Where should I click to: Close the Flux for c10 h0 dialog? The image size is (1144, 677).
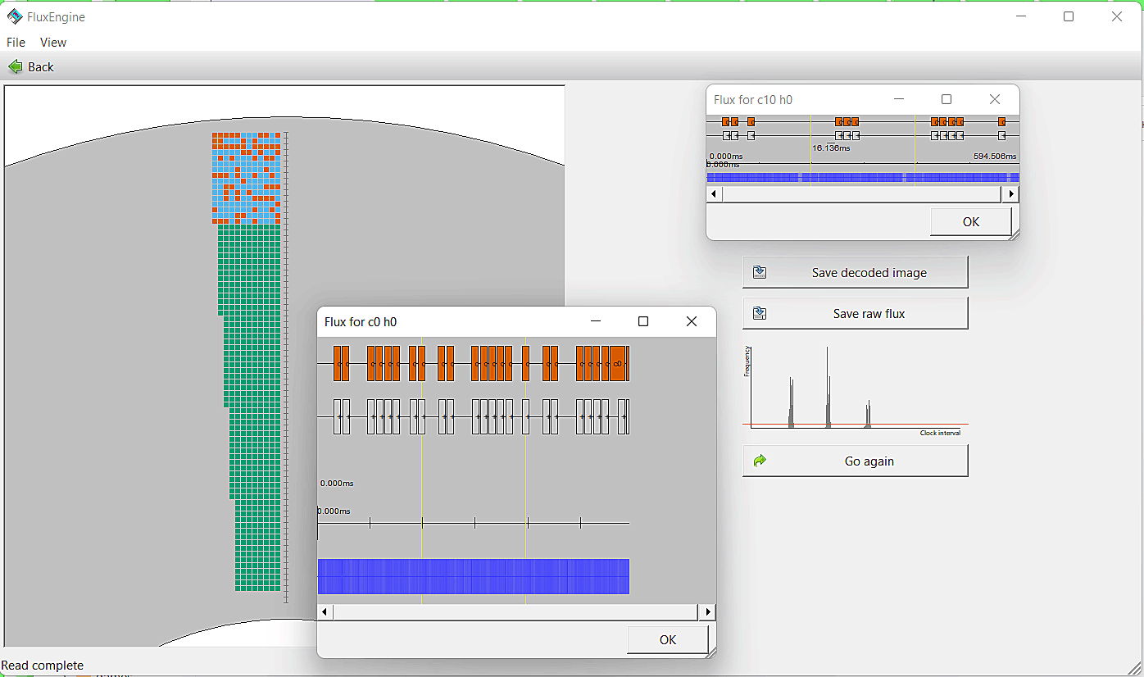(x=994, y=99)
